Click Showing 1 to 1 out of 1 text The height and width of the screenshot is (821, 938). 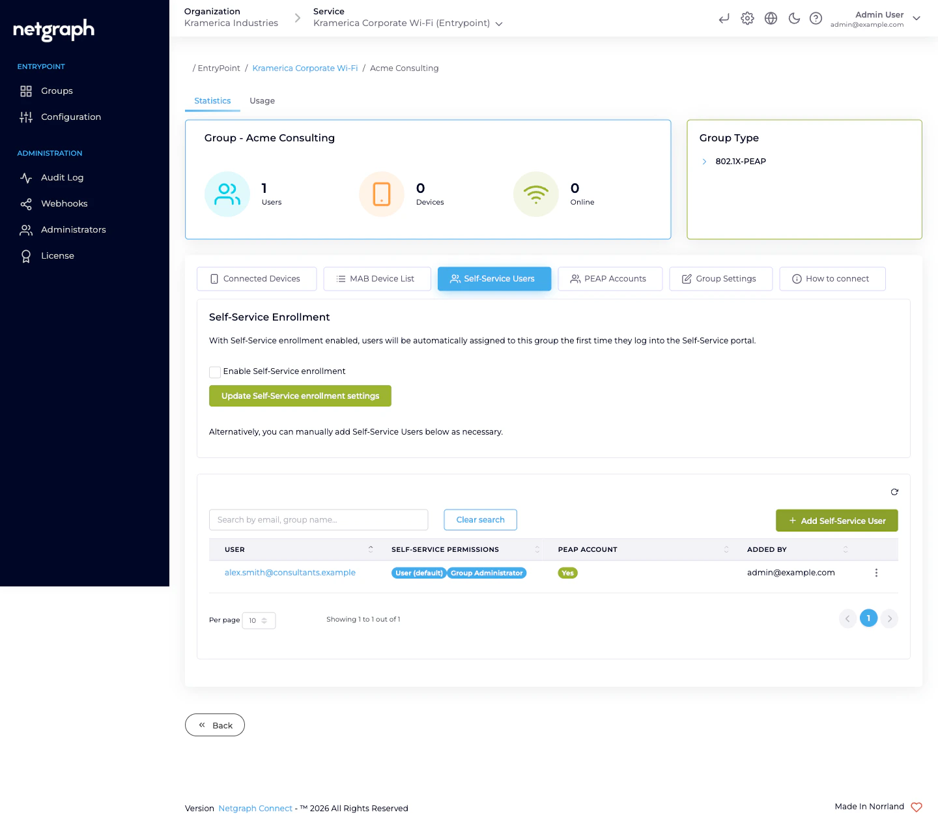point(363,620)
